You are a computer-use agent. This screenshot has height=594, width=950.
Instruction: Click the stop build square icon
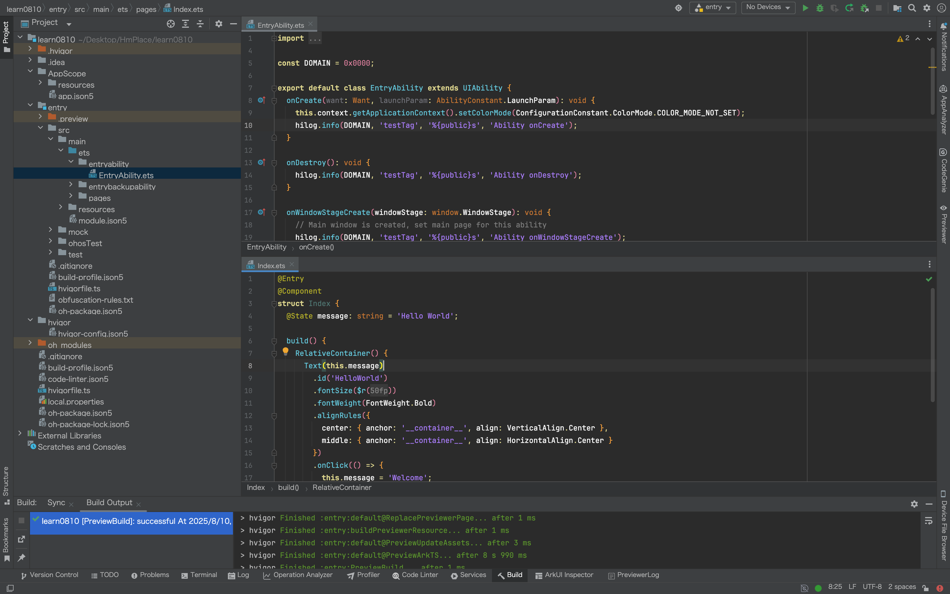[21, 520]
